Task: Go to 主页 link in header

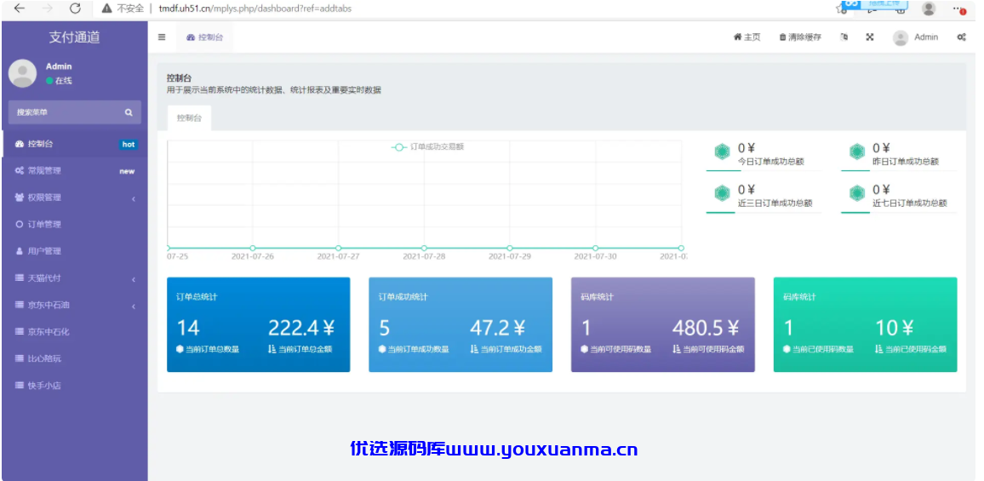Action: (x=747, y=37)
